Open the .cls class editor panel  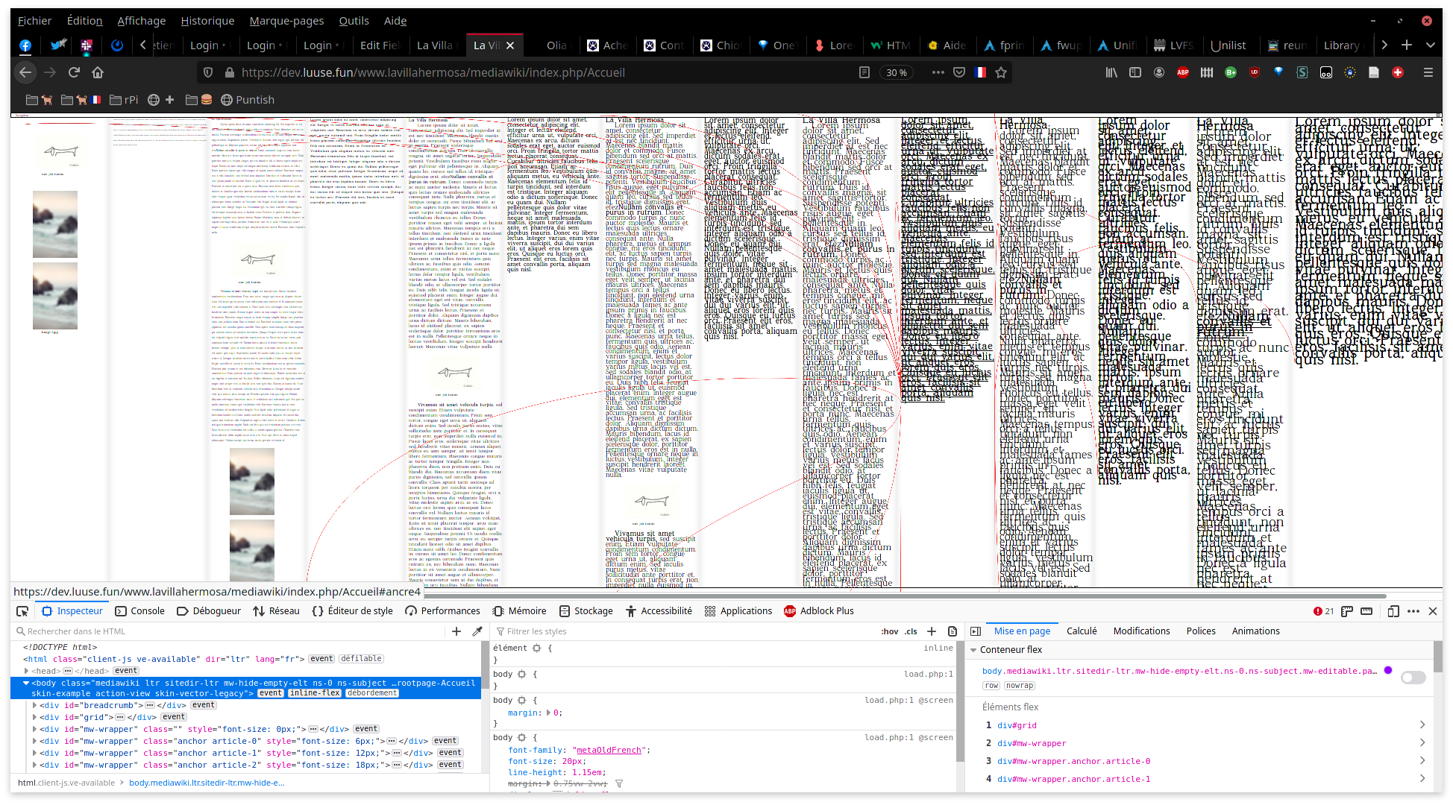(911, 631)
